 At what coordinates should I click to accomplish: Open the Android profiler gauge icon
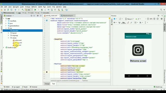49,10
